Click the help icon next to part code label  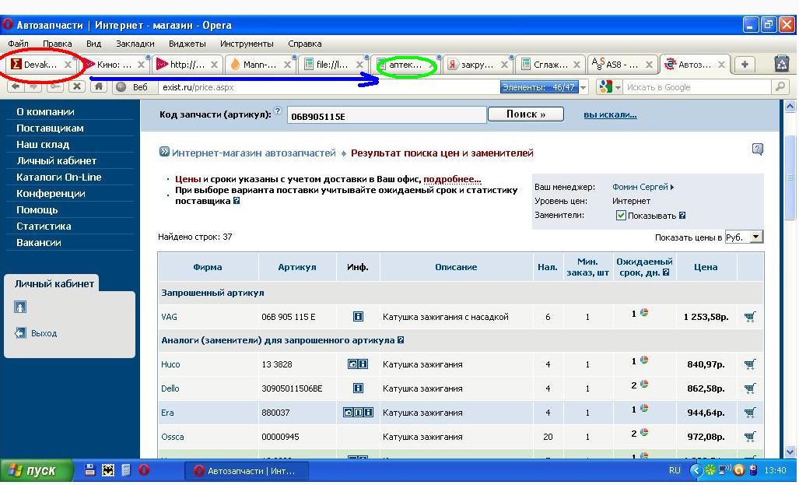[x=278, y=111]
